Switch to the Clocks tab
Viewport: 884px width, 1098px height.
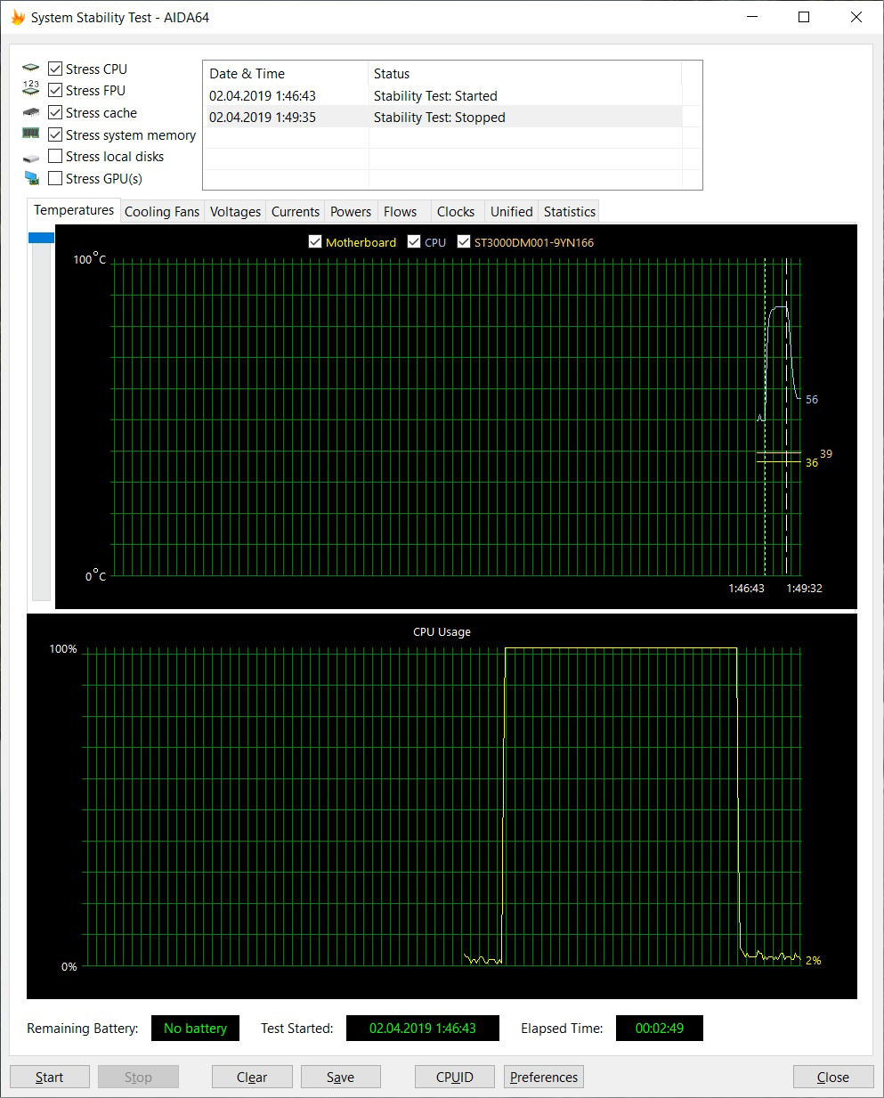click(x=456, y=212)
